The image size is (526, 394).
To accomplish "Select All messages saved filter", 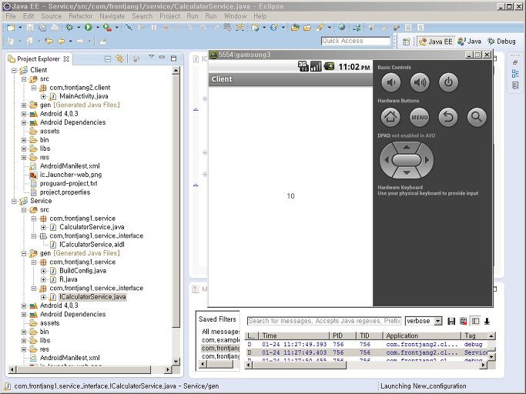I will tap(220, 332).
